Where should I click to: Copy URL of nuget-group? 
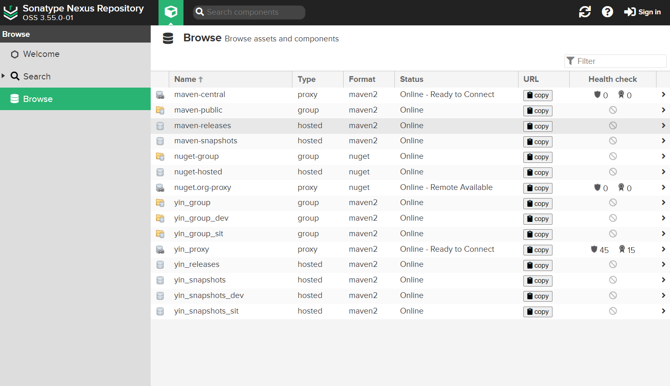pos(538,157)
